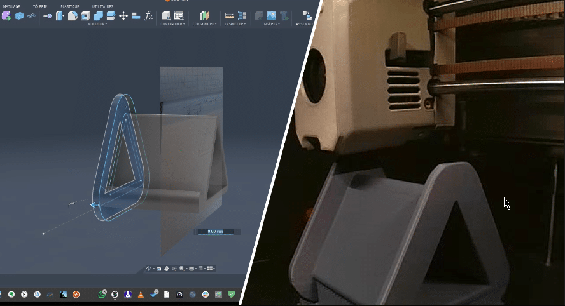Select the Fillet tool
The width and height of the screenshot is (565, 306).
(x=73, y=16)
